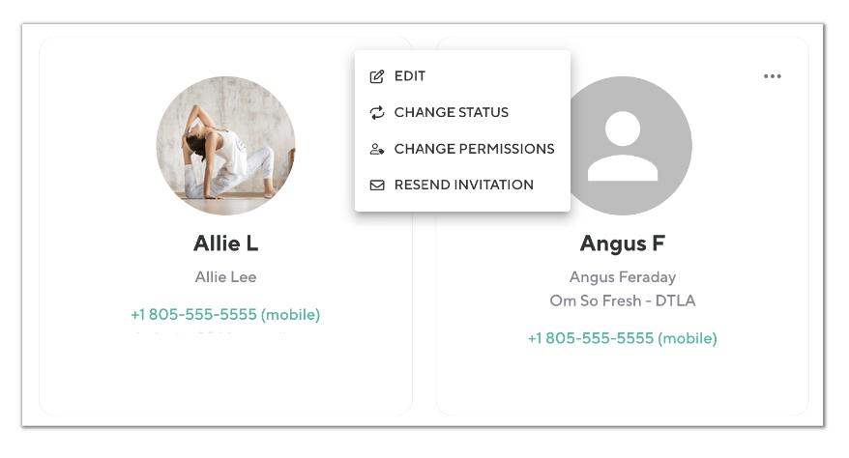849x458 pixels.
Task: Click the person icon for Change Permissions
Action: pos(377,150)
